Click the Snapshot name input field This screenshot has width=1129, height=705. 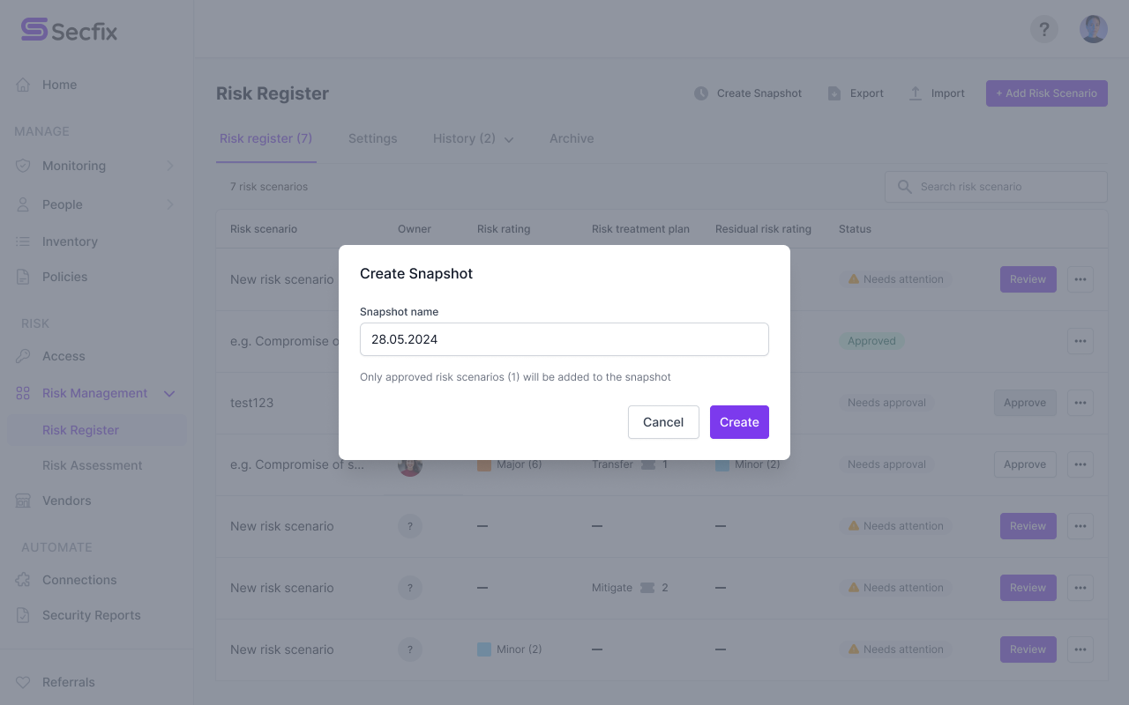pos(564,339)
